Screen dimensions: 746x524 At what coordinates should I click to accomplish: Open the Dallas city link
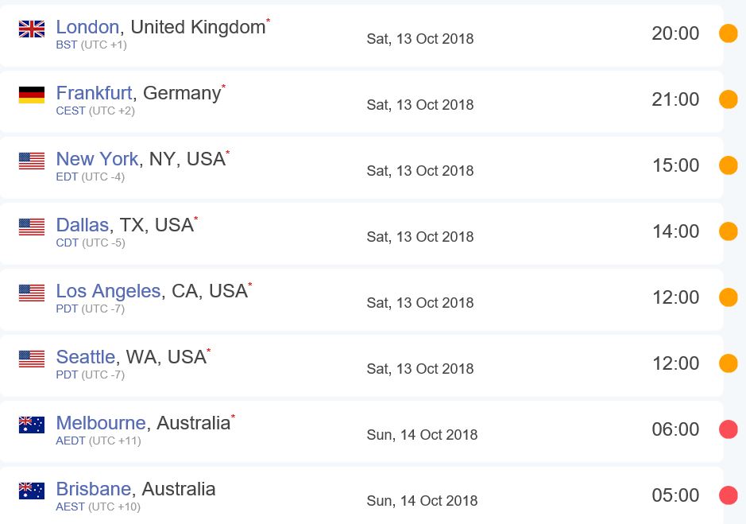tap(82, 225)
